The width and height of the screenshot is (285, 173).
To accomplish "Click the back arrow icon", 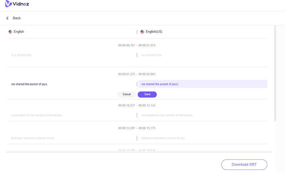I will (x=7, y=18).
